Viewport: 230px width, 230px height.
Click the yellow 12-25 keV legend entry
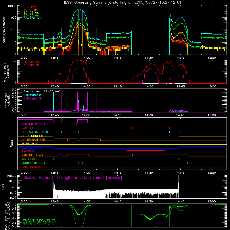pyautogui.click(x=32, y=13)
